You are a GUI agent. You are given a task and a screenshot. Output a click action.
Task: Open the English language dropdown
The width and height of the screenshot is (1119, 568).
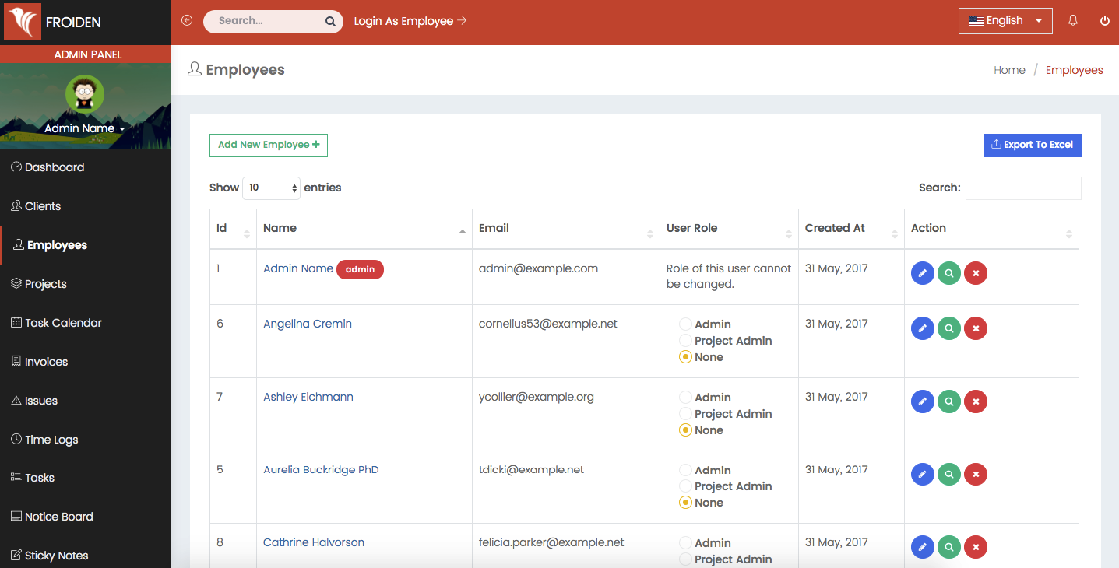click(x=1005, y=21)
